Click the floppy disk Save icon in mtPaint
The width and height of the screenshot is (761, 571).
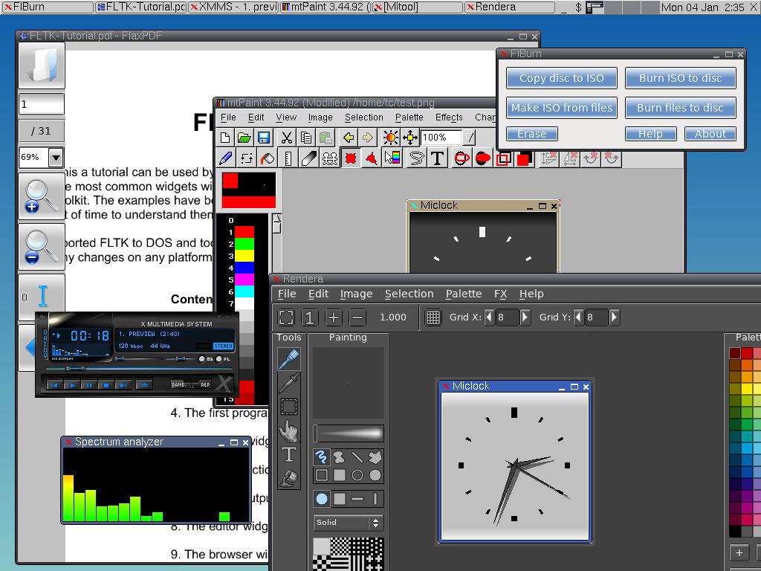pyautogui.click(x=264, y=138)
